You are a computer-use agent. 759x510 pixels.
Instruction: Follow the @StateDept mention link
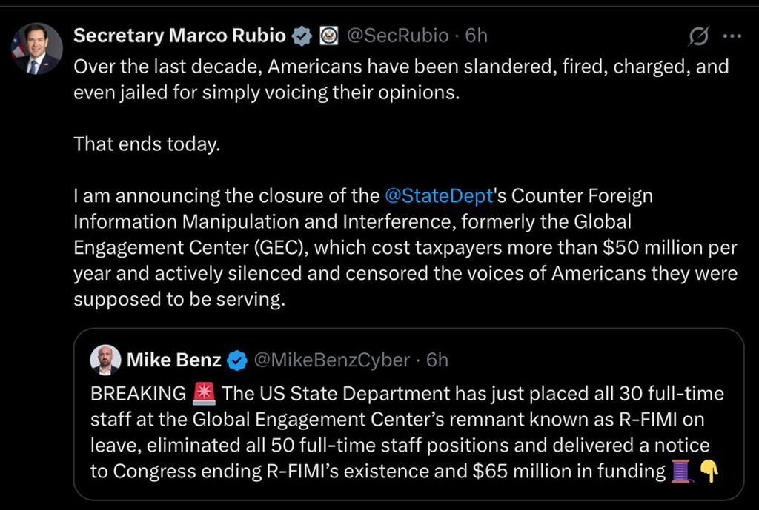[439, 196]
